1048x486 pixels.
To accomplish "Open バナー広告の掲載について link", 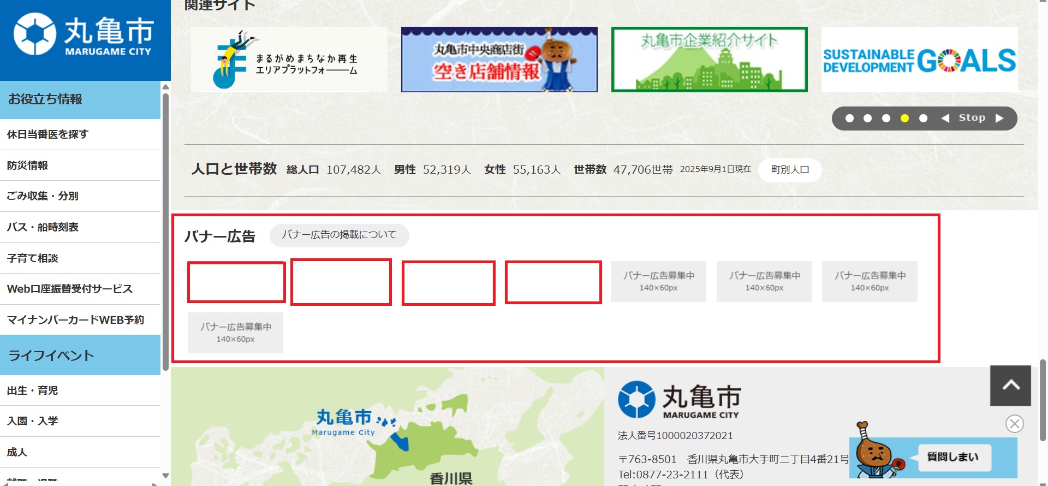I will tap(339, 235).
